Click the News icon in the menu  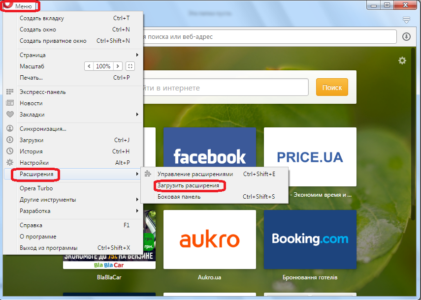point(9,103)
